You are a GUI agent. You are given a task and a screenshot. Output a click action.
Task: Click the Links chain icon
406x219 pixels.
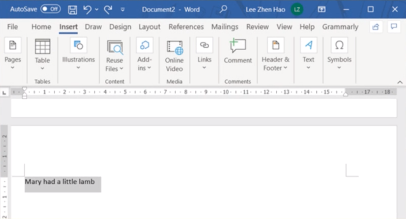[x=204, y=45]
